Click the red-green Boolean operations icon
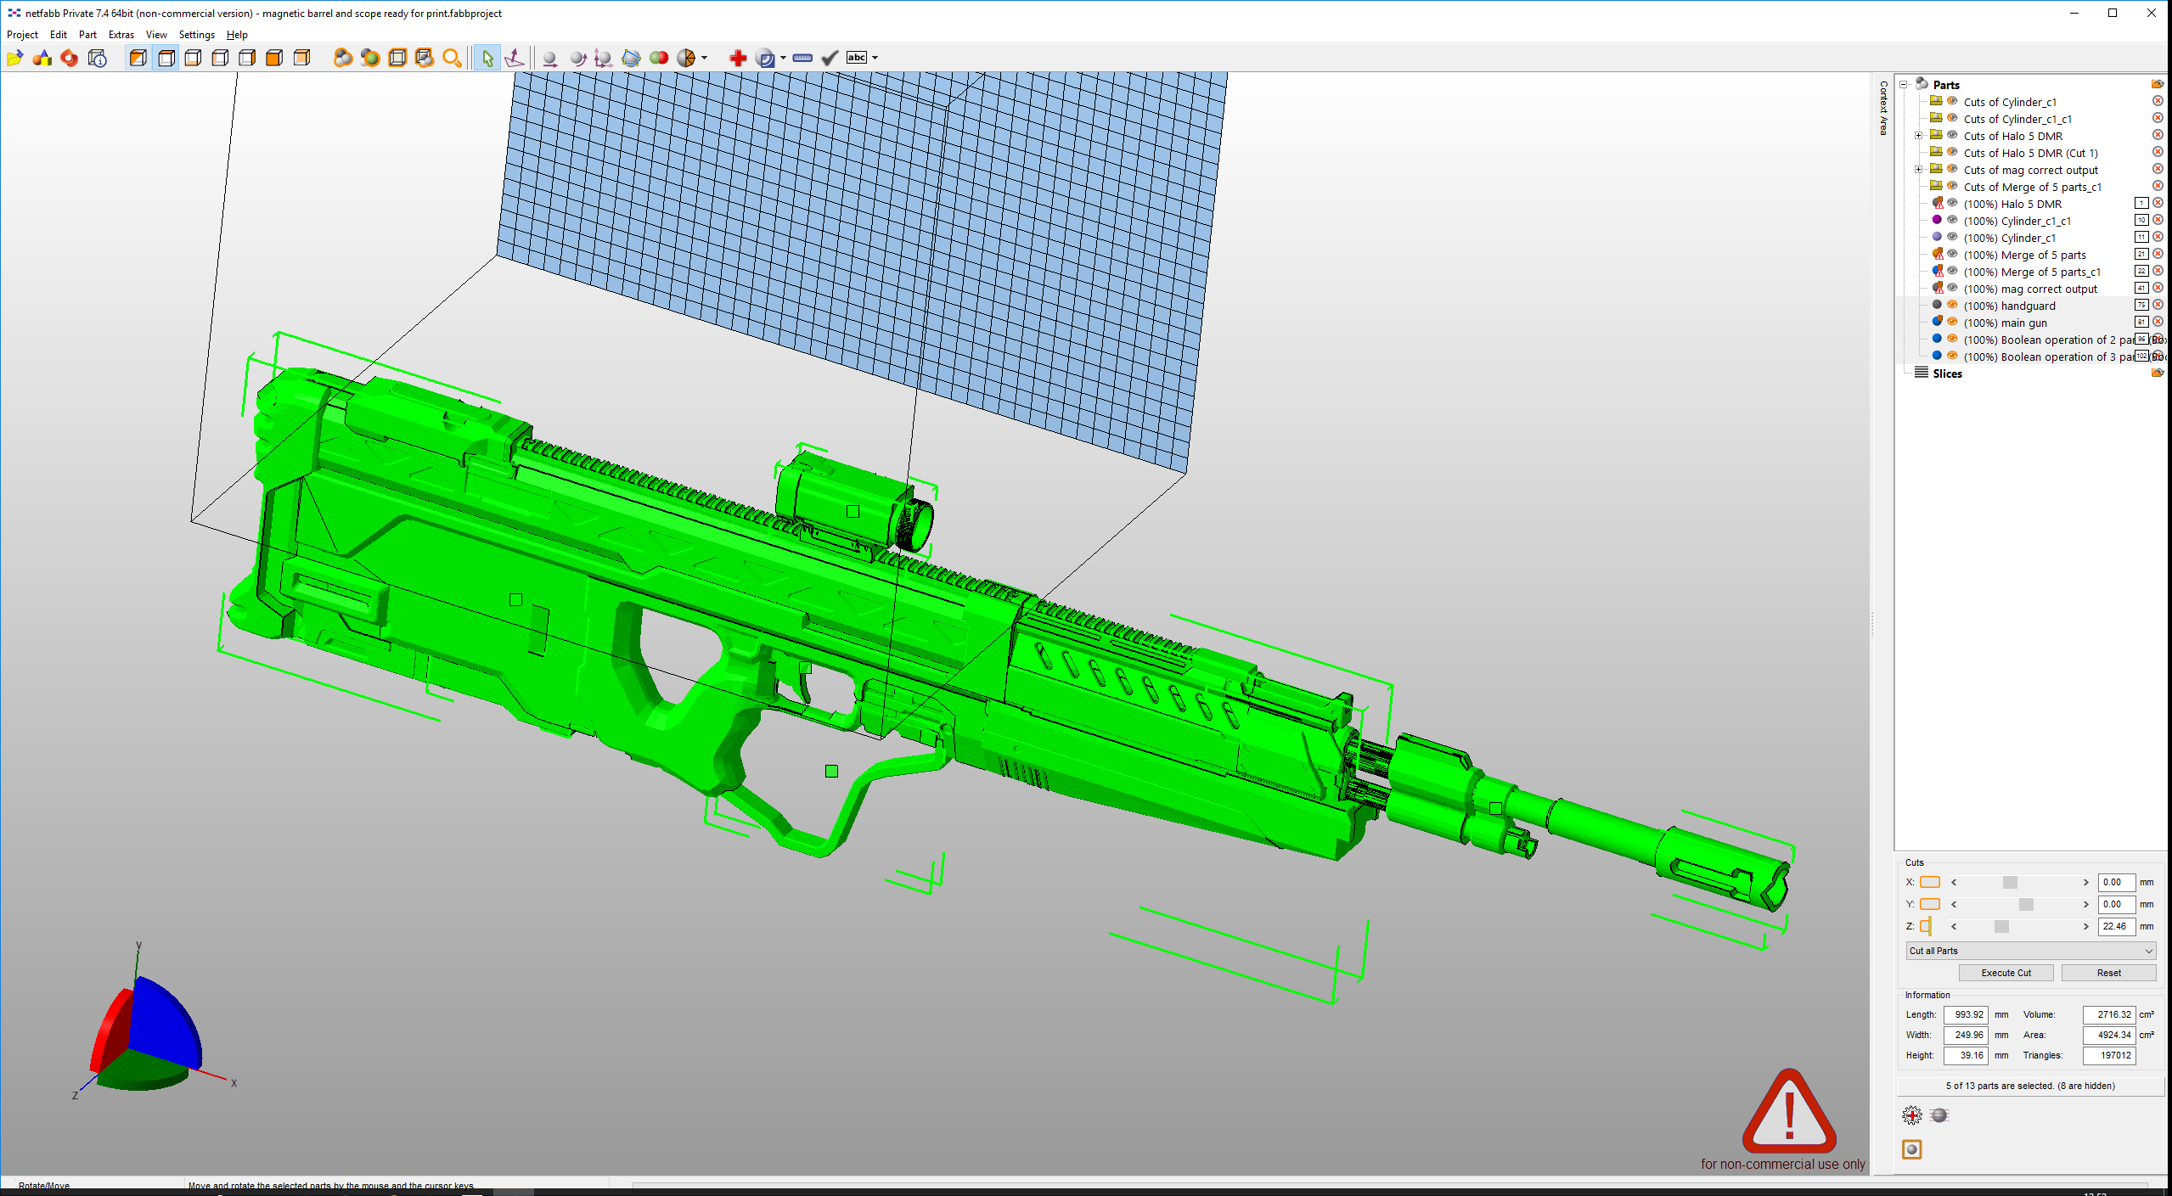This screenshot has width=2172, height=1196. (658, 58)
